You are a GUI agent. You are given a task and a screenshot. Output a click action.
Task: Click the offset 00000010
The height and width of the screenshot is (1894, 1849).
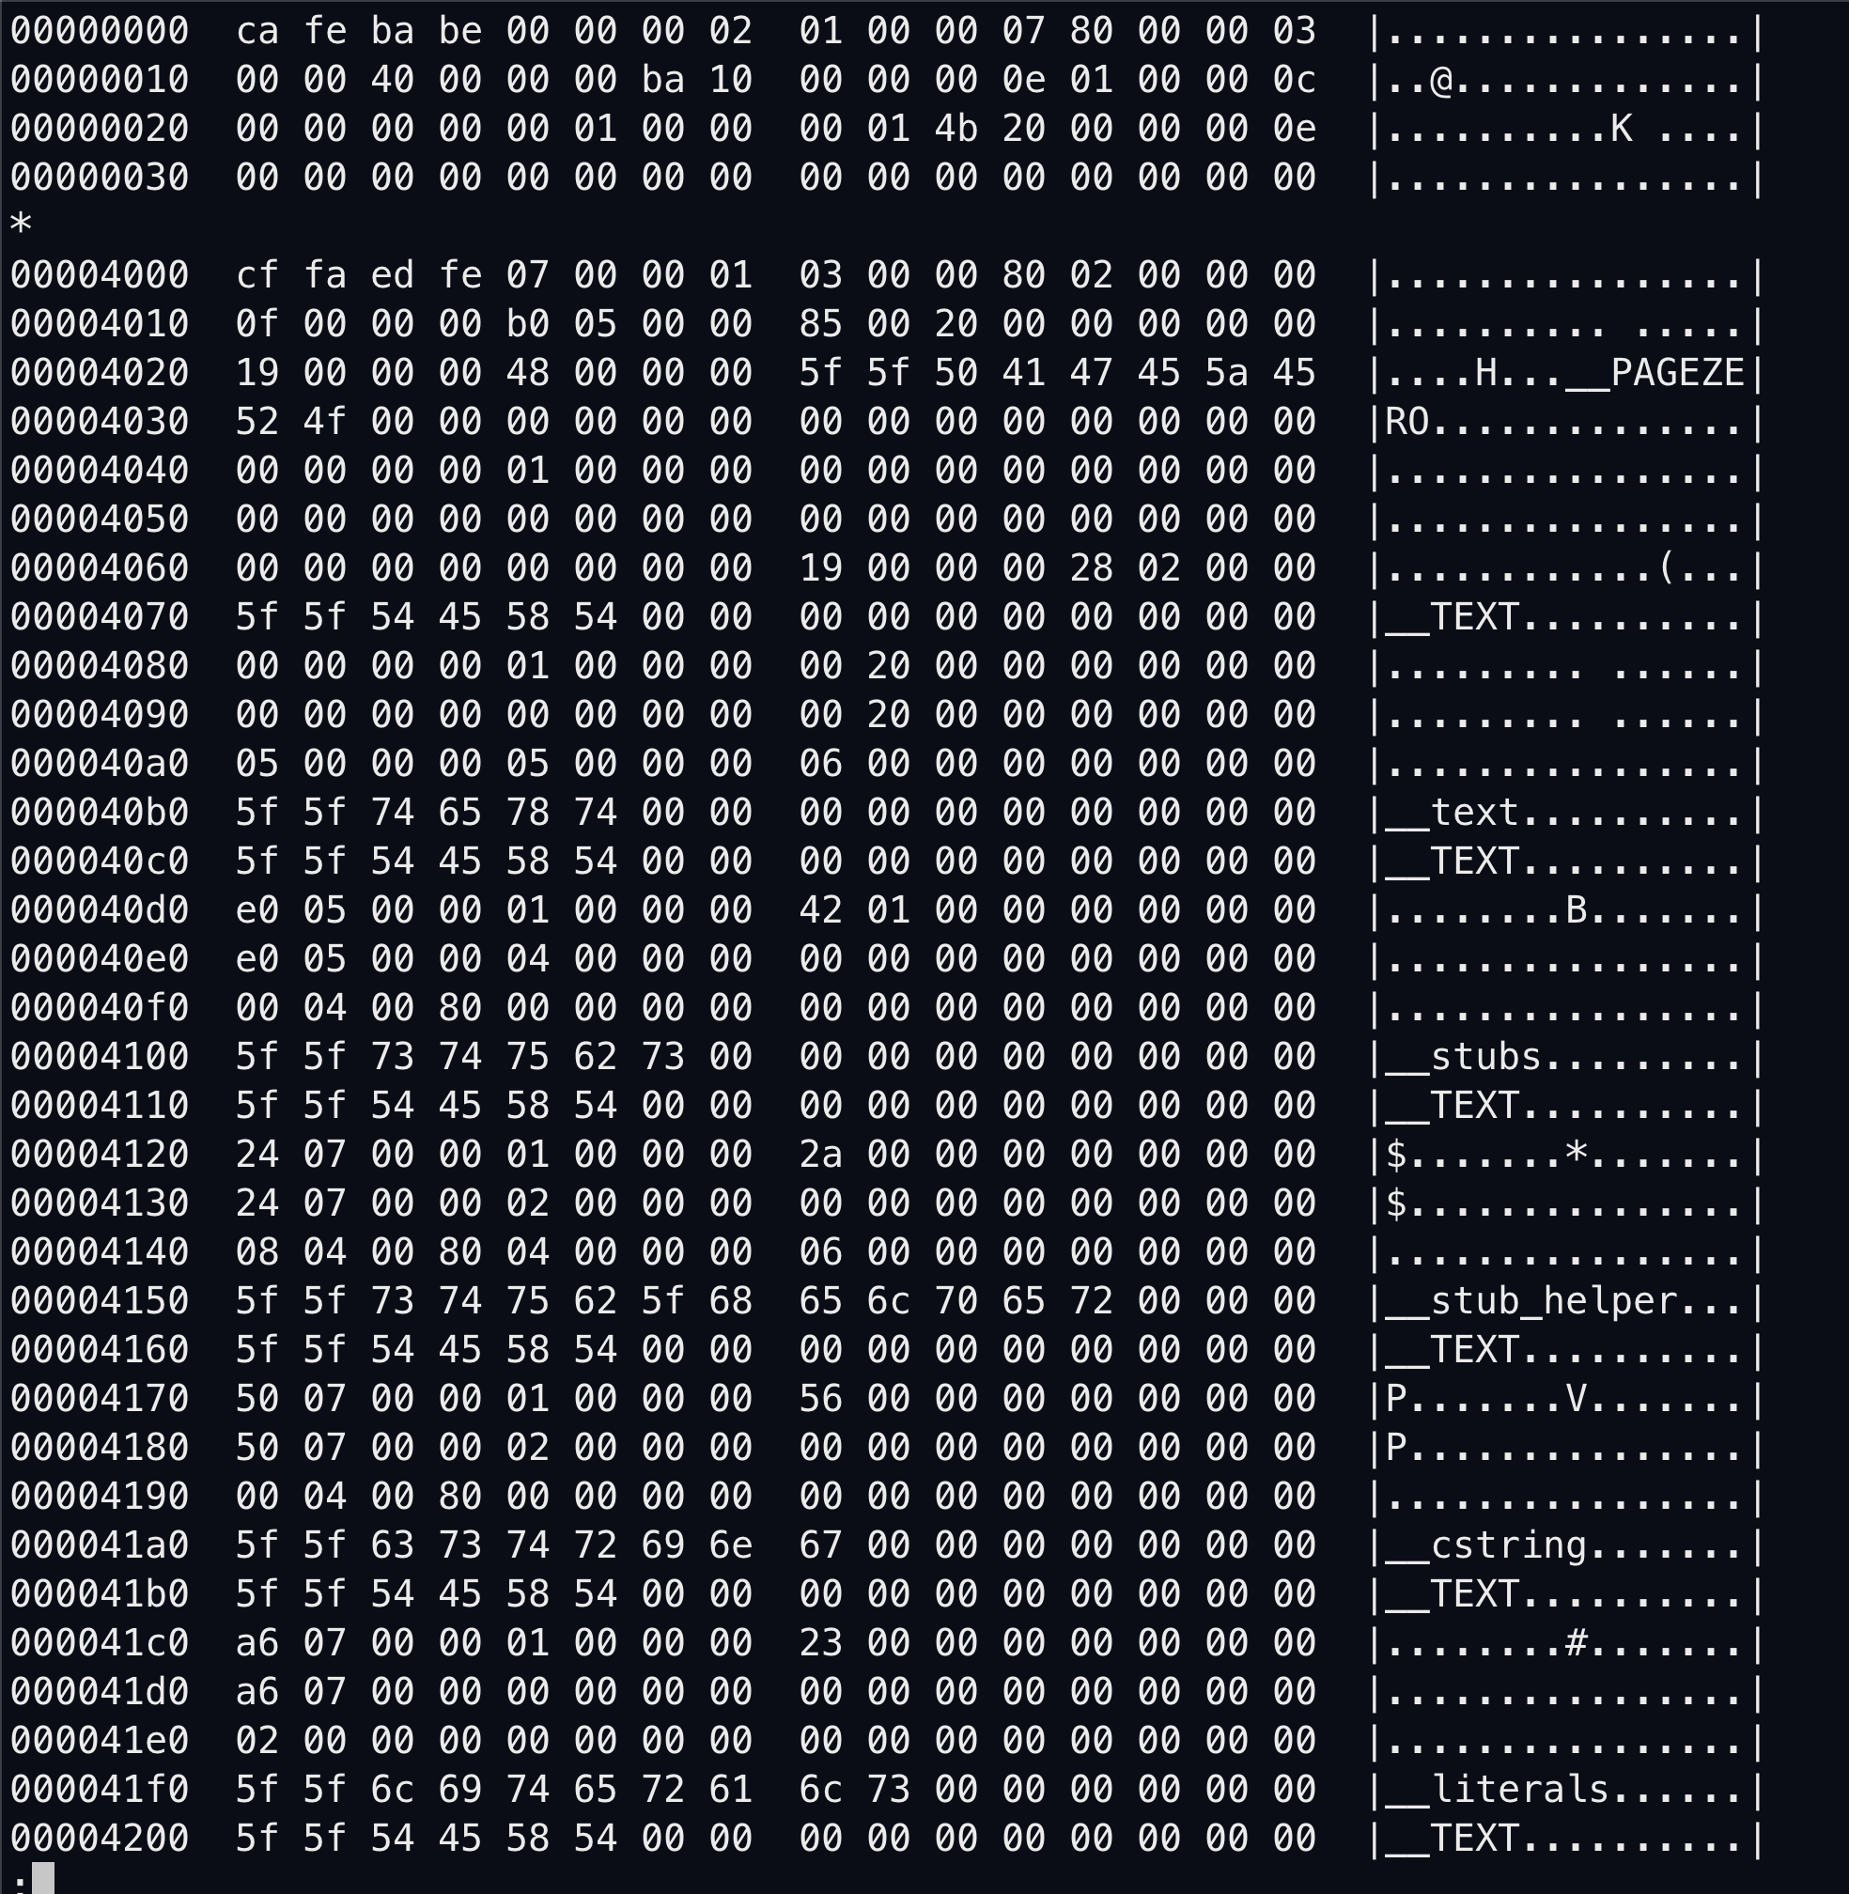100,80
